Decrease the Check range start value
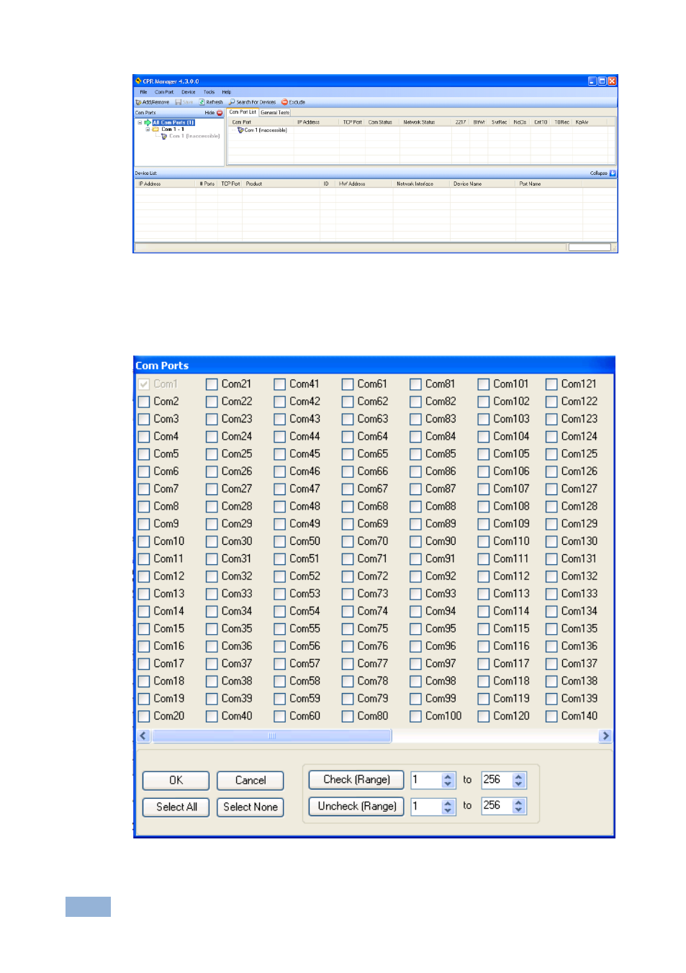The height and width of the screenshot is (973, 686). [448, 784]
